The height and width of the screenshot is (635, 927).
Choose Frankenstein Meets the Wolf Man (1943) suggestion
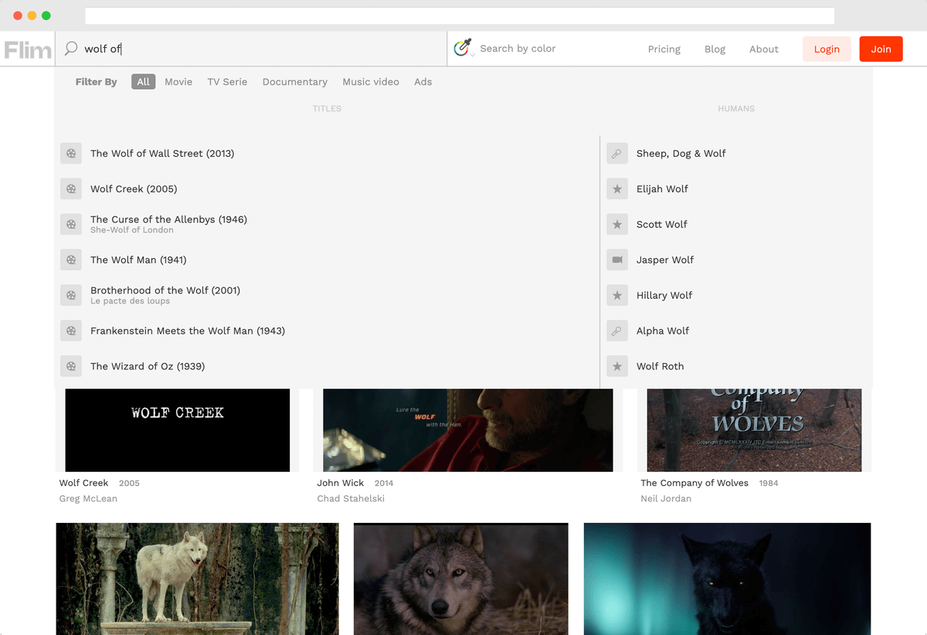pyautogui.click(x=188, y=331)
